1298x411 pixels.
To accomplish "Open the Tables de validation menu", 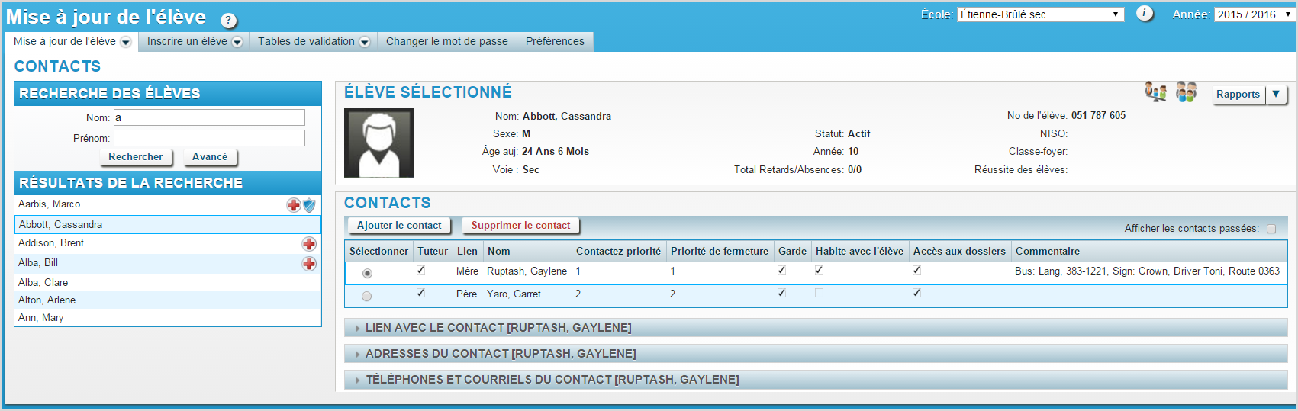I will coord(313,42).
